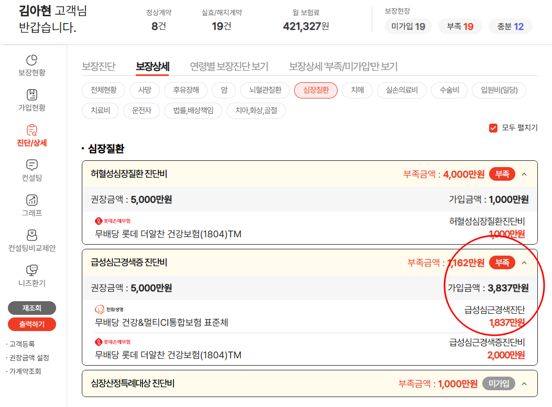Click the 니즈환기 sidebar icon
This screenshot has height=407, width=552.
click(x=32, y=270)
